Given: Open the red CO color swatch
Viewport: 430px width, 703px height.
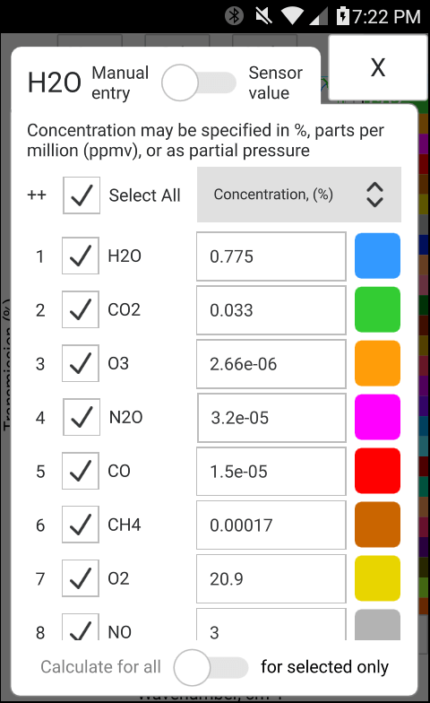Looking at the screenshot, I should click(378, 471).
